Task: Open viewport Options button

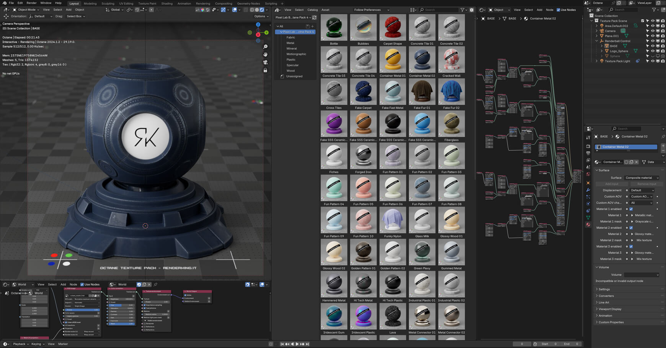Action: (261, 16)
